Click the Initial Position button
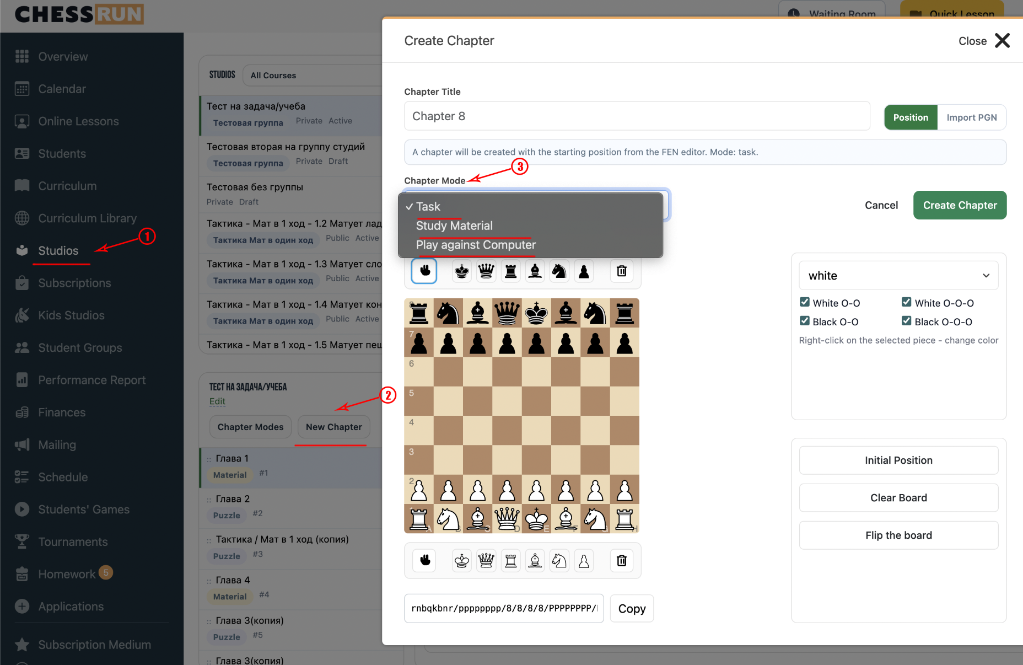 click(898, 460)
